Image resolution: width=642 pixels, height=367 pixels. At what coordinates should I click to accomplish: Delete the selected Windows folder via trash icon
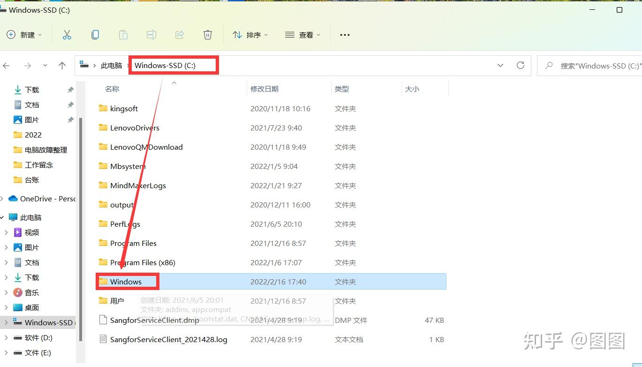click(x=207, y=34)
